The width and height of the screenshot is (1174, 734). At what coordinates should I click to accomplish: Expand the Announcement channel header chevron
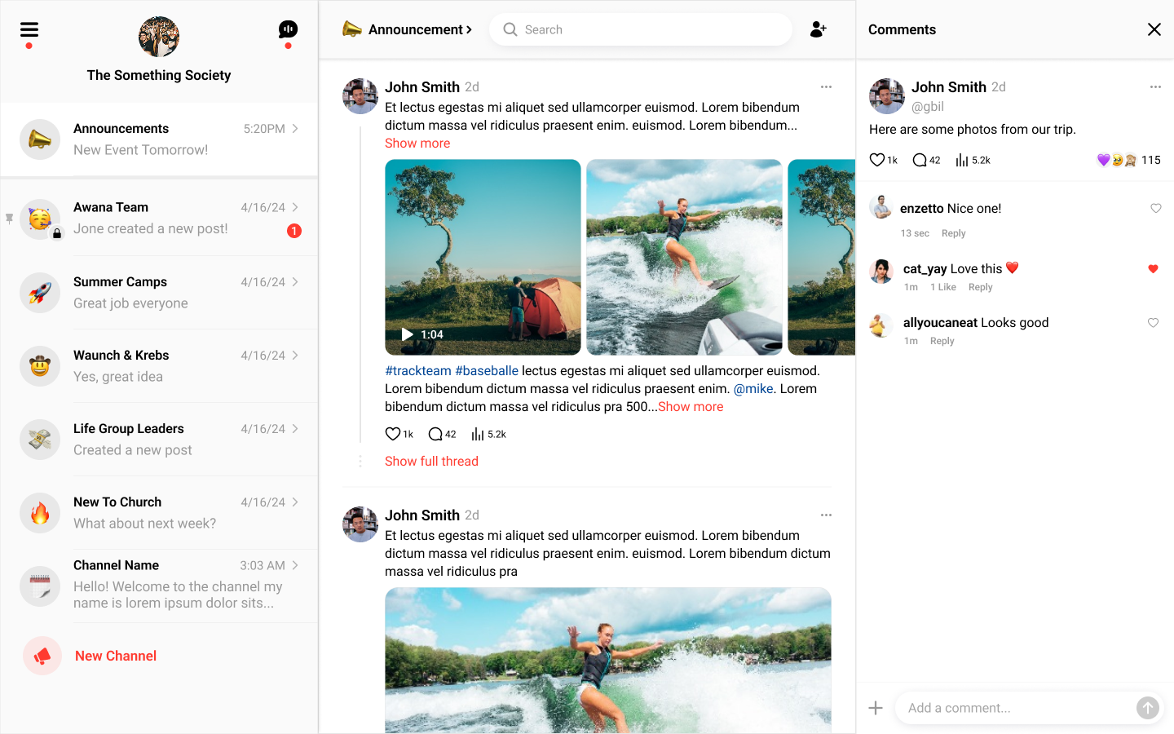[469, 30]
